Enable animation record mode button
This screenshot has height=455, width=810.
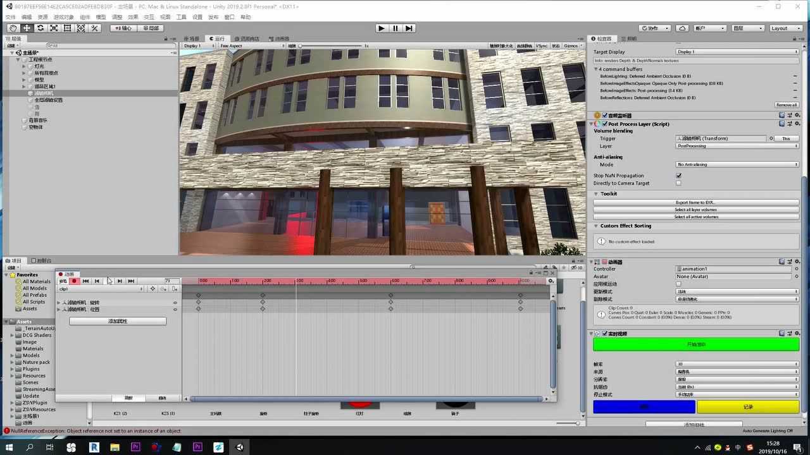pyautogui.click(x=74, y=281)
